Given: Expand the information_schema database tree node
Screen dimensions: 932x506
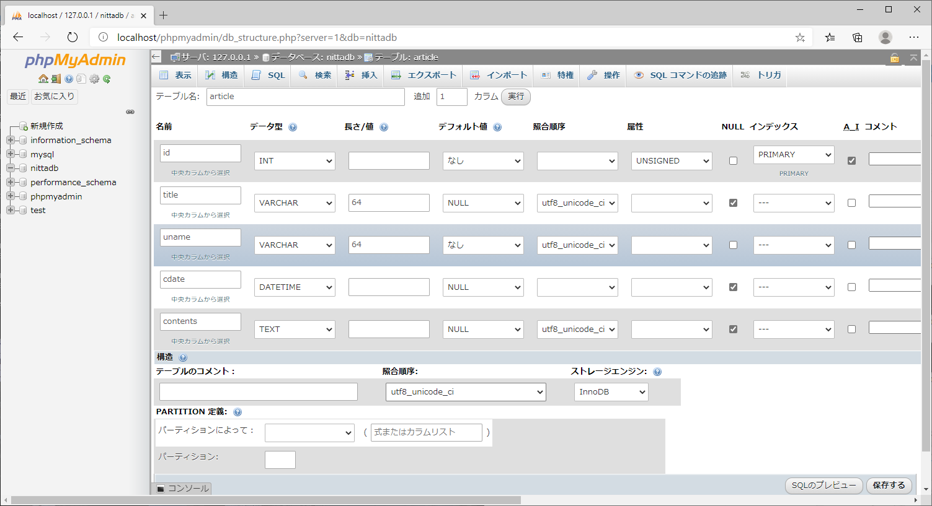Looking at the screenshot, I should [x=11, y=140].
